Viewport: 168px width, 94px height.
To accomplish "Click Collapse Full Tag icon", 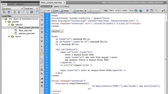I will coord(42,25).
